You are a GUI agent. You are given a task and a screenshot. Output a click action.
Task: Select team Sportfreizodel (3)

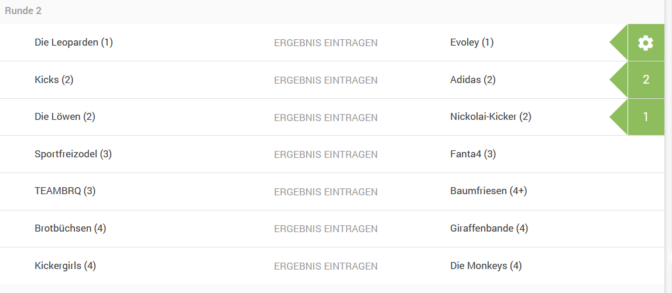[x=73, y=154]
